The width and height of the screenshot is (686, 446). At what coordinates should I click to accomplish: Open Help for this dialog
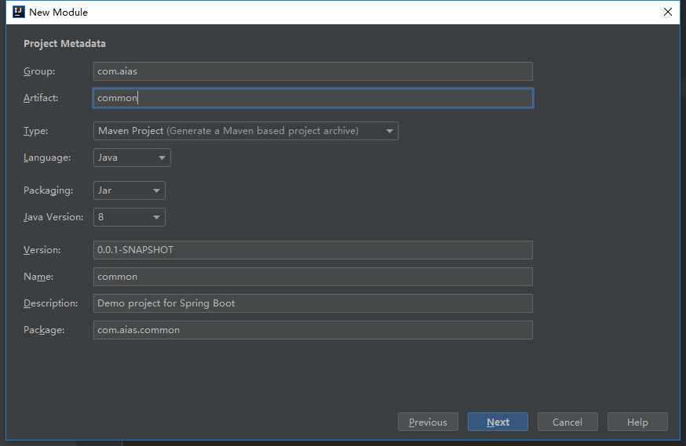637,422
